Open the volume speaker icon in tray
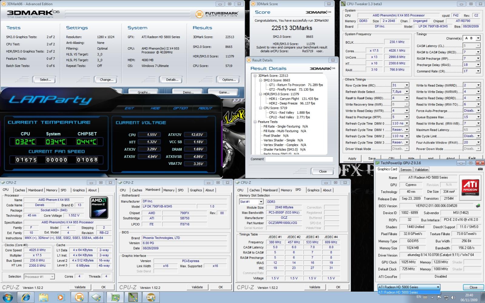The image size is (485, 303). (453, 298)
